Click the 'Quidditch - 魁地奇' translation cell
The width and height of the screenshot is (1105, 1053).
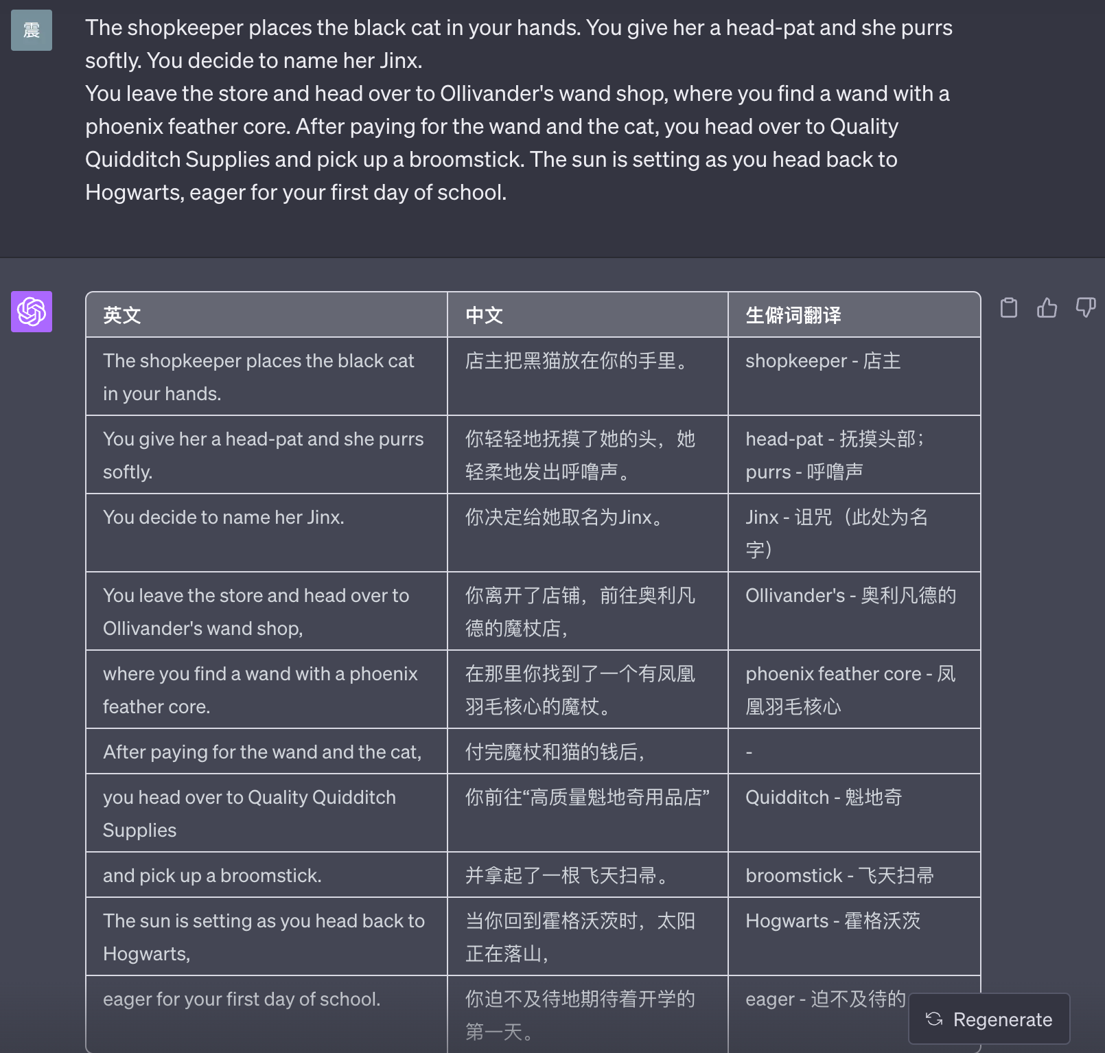click(x=854, y=813)
